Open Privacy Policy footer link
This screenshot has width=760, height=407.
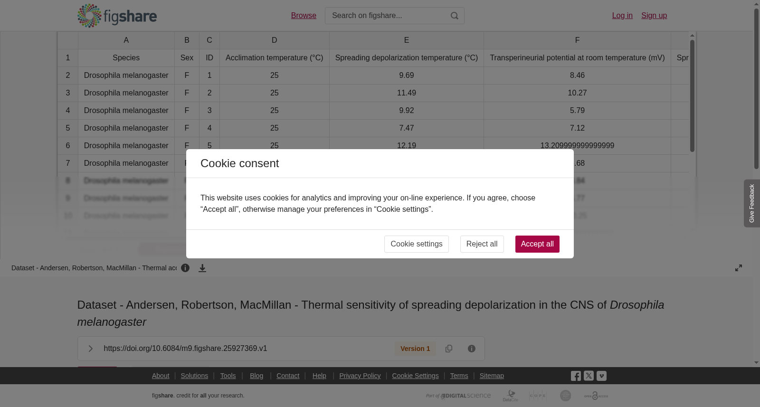point(360,376)
